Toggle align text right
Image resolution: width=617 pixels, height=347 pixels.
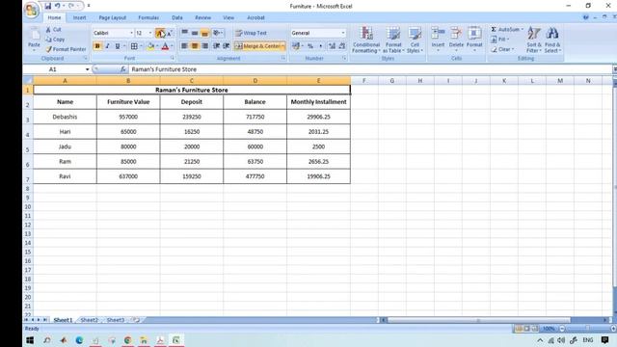[x=205, y=46]
